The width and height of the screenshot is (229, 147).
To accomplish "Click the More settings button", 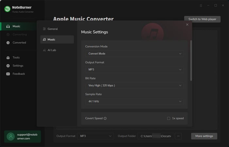I will (204, 136).
